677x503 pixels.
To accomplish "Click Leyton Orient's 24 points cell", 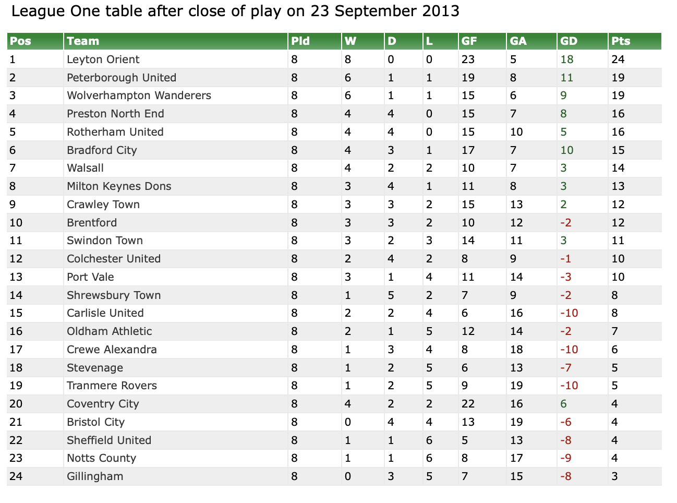I will tap(618, 59).
